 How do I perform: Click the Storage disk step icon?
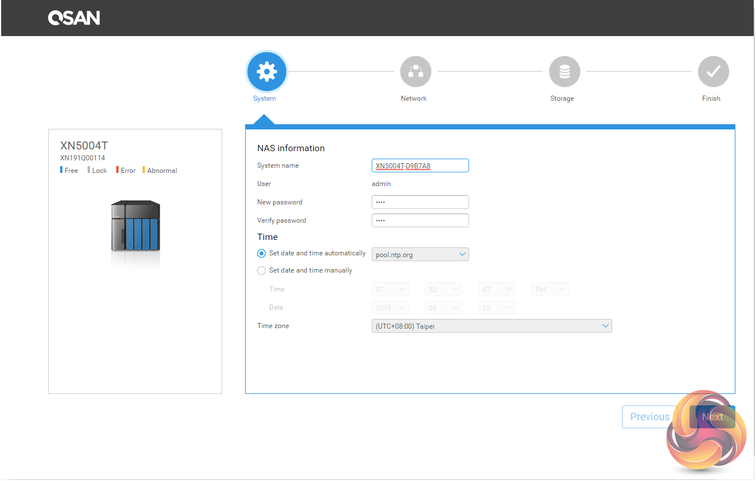[x=564, y=72]
